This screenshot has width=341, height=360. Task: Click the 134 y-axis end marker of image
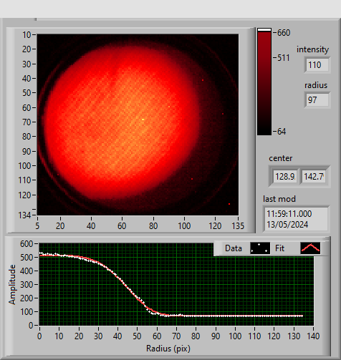click(24, 215)
